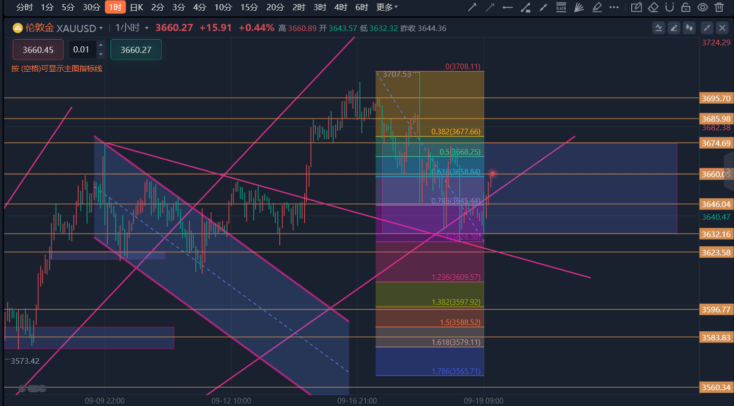Click the red sell price 3660.45 button
The image size is (734, 406).
38,49
